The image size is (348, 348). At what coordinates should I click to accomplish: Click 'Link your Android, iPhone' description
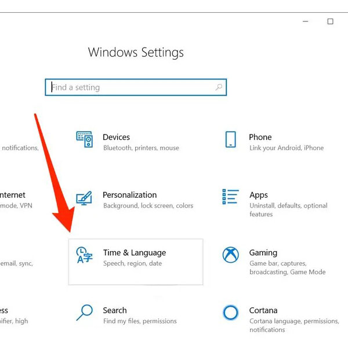pyautogui.click(x=287, y=148)
